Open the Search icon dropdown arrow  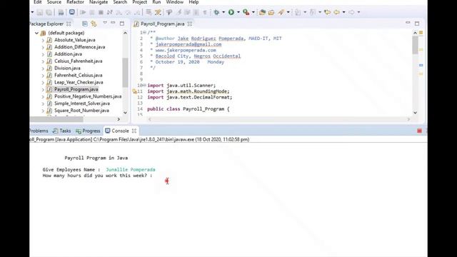[x=288, y=12]
